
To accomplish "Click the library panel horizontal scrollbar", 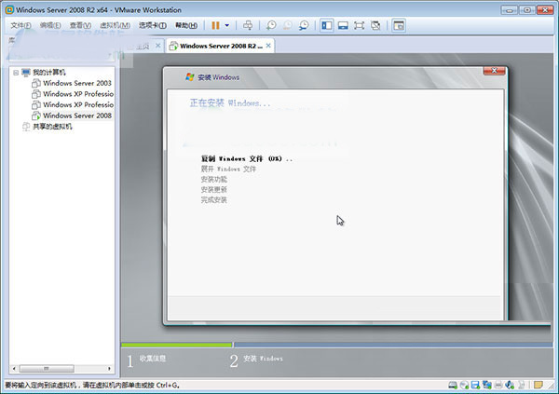I will [x=58, y=370].
